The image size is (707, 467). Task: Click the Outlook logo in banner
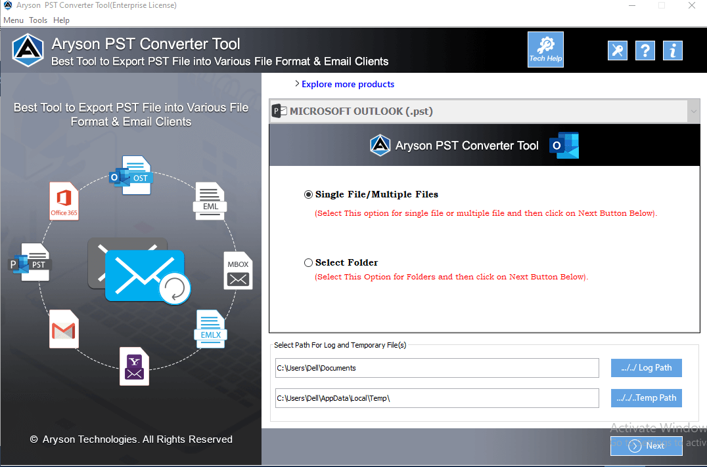pos(564,146)
